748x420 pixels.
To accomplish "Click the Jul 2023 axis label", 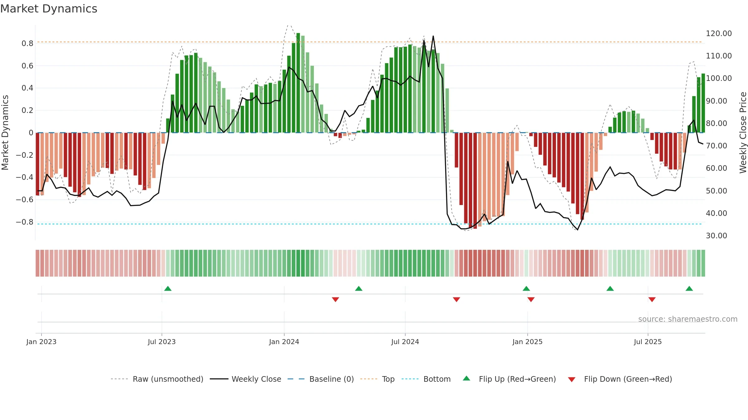I will point(162,342).
